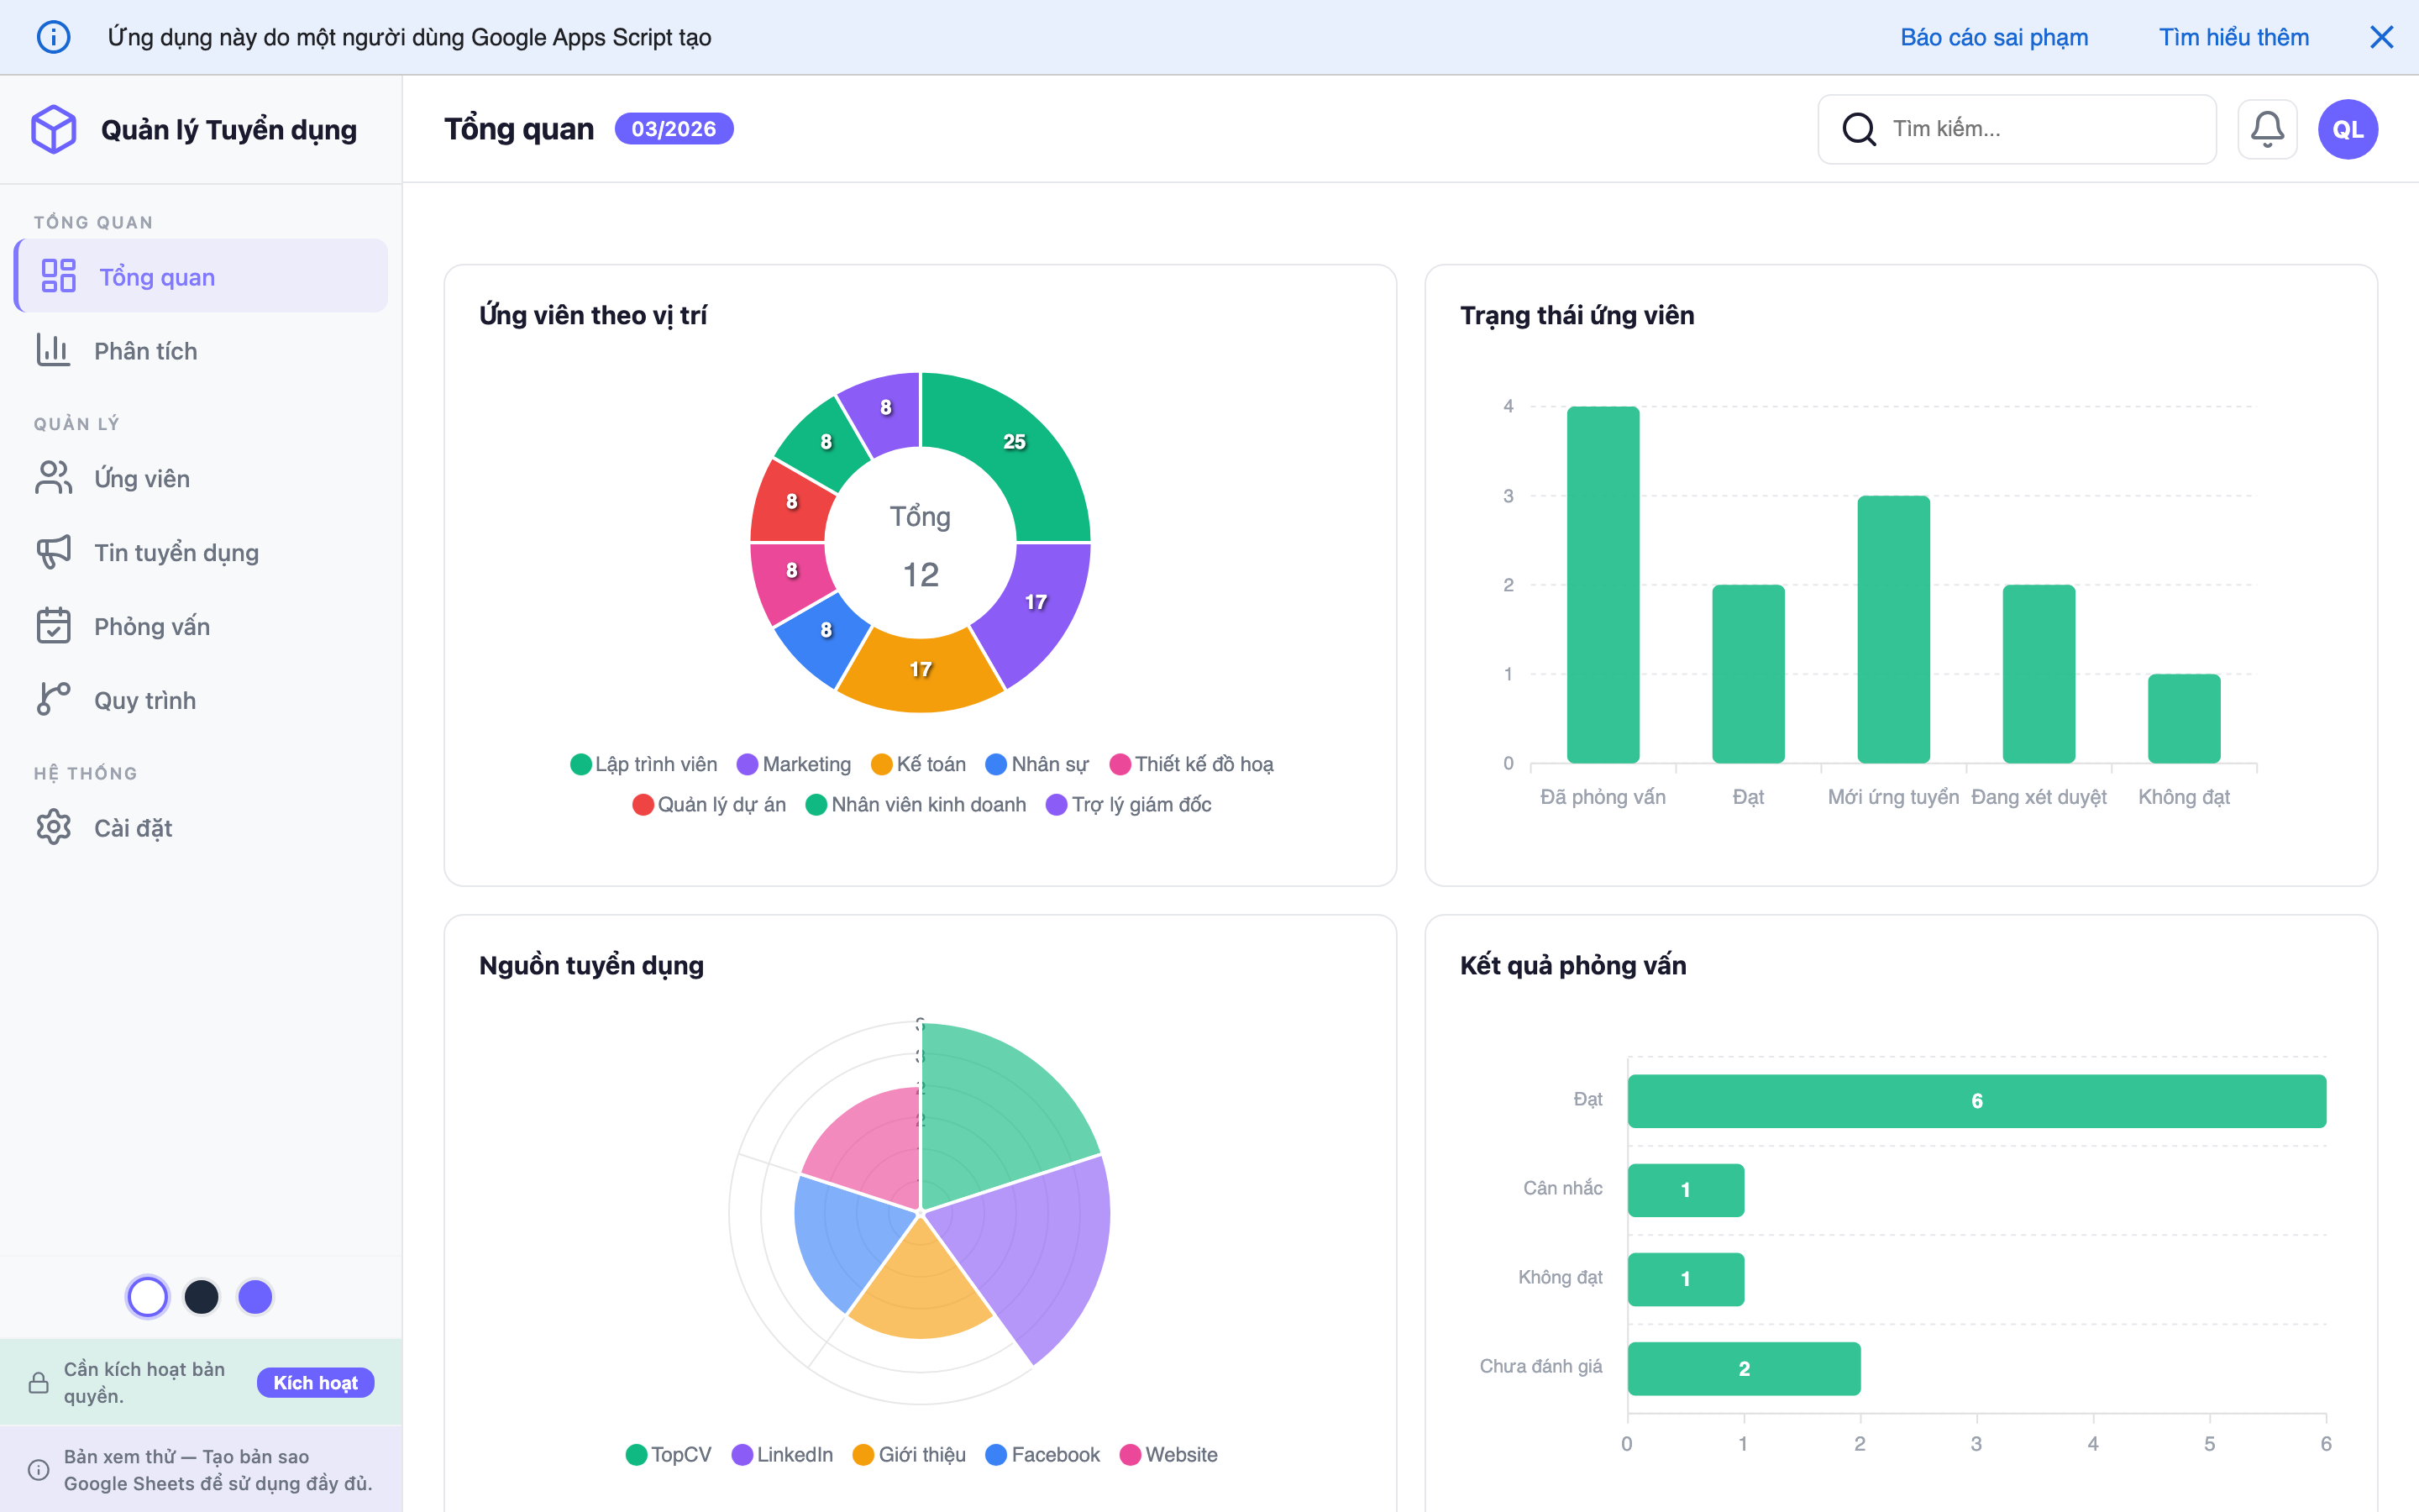
Task: Toggle Lập trình viên legend item
Action: coord(643,764)
